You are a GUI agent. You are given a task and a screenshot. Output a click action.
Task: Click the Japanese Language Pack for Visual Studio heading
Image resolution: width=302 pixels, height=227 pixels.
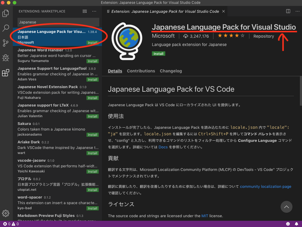pyautogui.click(x=224, y=27)
